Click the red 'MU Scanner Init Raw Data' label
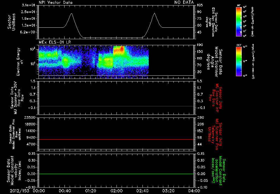 click(x=215, y=98)
